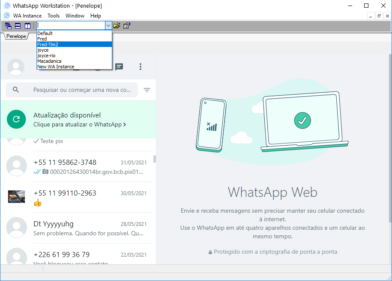Screen dimensions: 392x281
Task: Click the search magnifier icon
Action: coord(16,90)
